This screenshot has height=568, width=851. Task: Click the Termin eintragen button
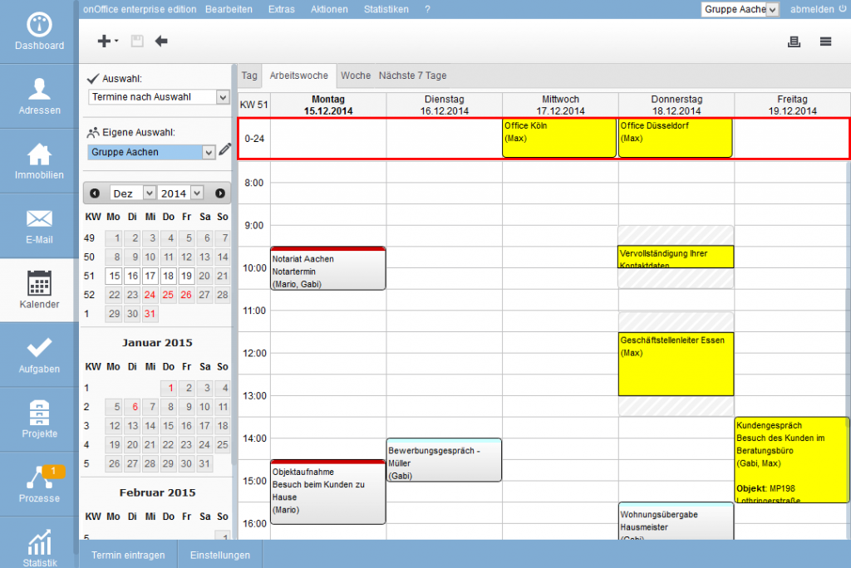(x=128, y=555)
